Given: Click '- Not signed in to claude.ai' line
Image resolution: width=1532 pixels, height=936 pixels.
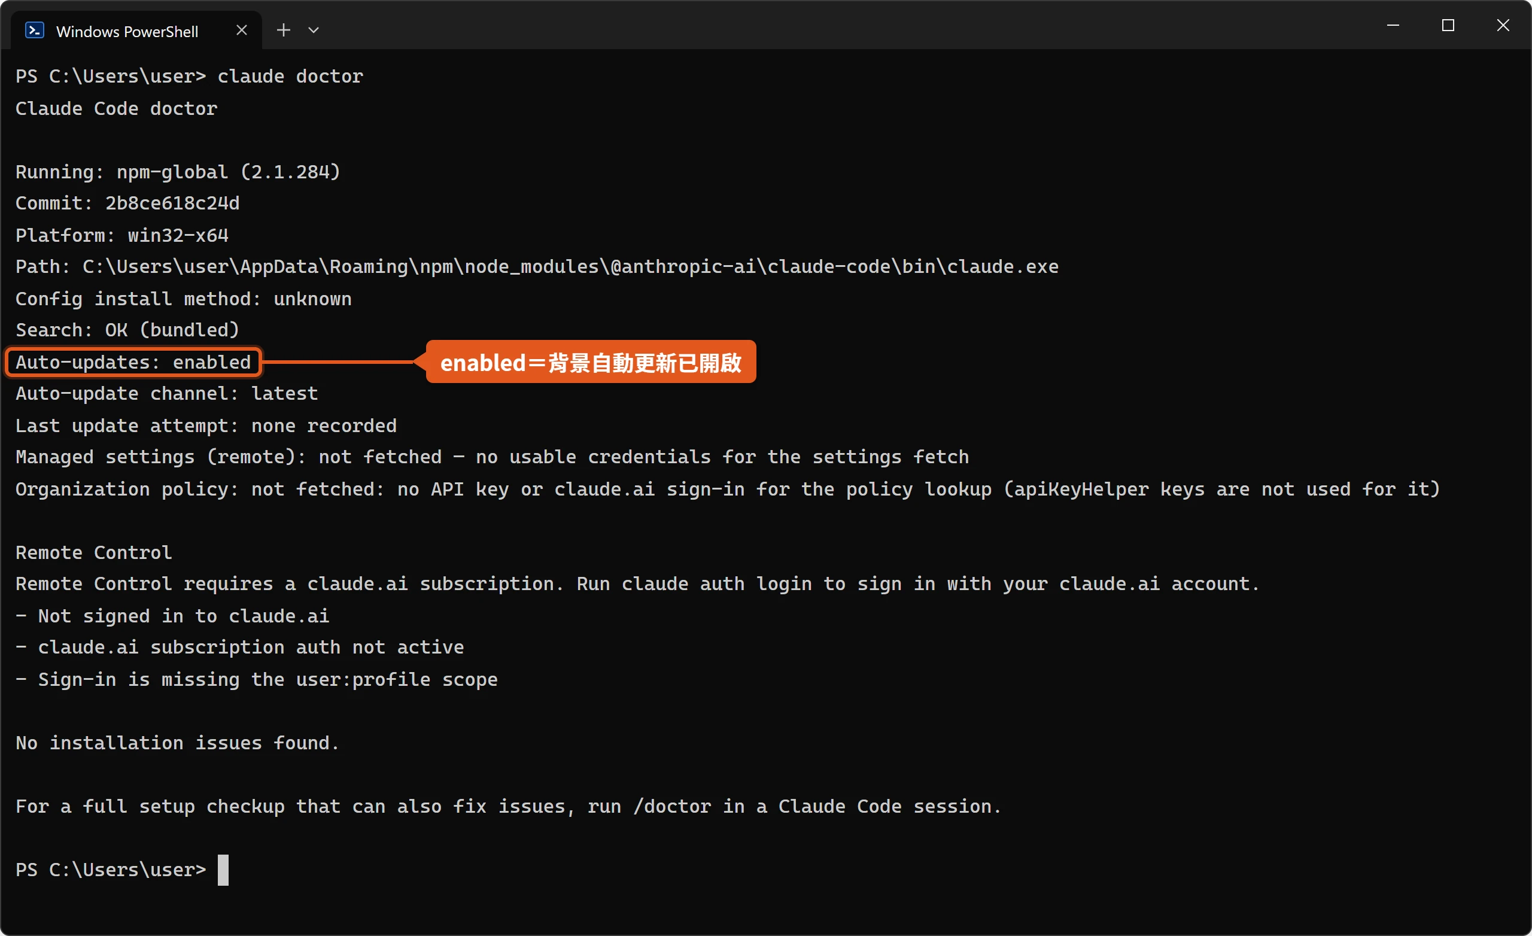Looking at the screenshot, I should click(x=172, y=616).
